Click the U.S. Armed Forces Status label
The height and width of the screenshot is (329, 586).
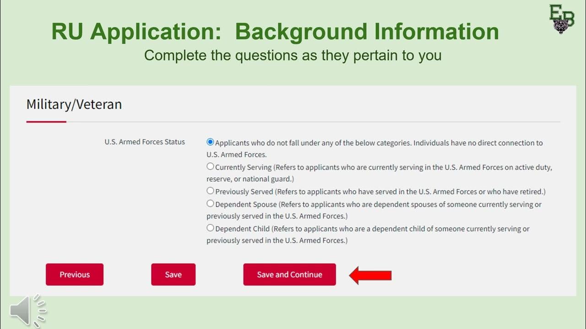[145, 142]
